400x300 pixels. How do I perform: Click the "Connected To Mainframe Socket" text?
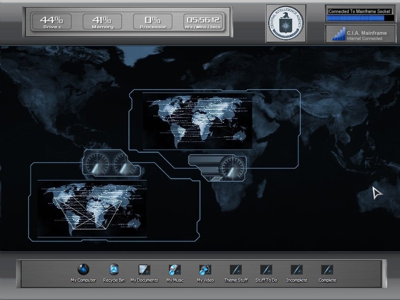360,11
